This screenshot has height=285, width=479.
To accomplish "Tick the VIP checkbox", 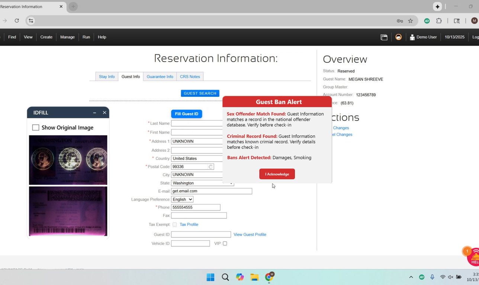I will pos(225,243).
